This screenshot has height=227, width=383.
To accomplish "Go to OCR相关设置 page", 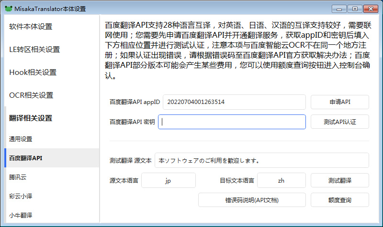I will click(x=31, y=95).
